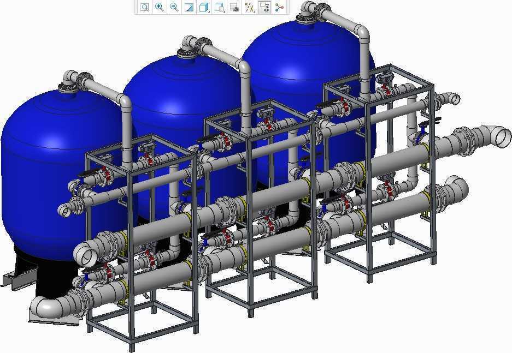Viewport: 512px width, 353px height.
Task: Click the Zoom to Fit magnifier icon
Action: 145,7
